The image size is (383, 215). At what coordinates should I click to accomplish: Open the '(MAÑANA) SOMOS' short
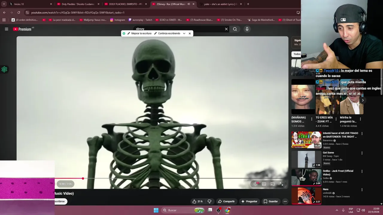[303, 97]
